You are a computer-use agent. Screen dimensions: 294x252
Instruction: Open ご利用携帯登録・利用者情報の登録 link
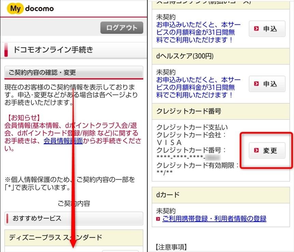tap(214, 219)
